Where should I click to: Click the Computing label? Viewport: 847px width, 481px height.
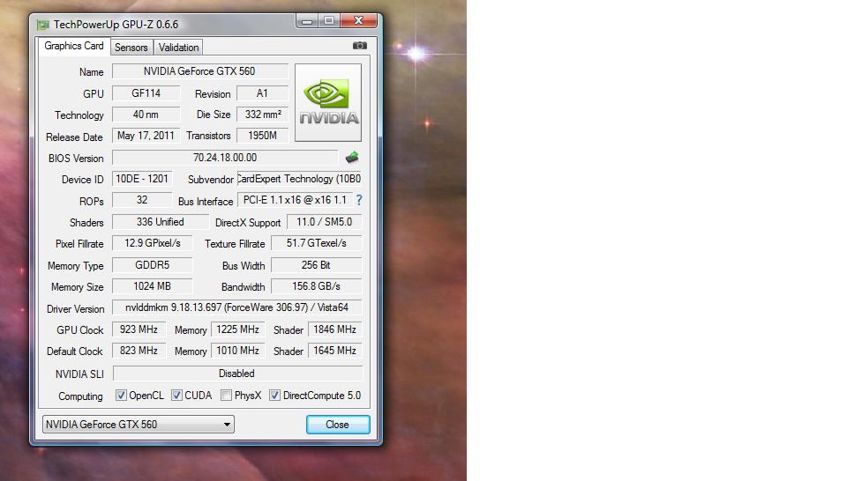80,396
